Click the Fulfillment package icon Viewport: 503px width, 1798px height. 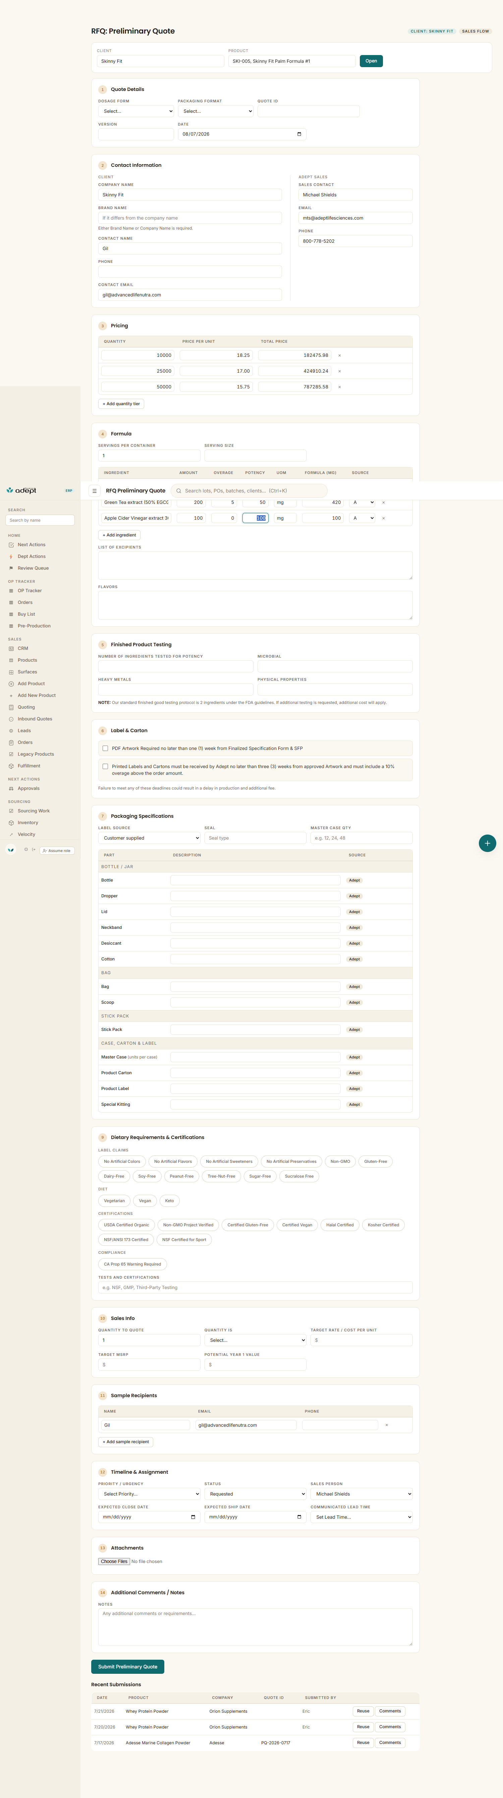click(11, 766)
